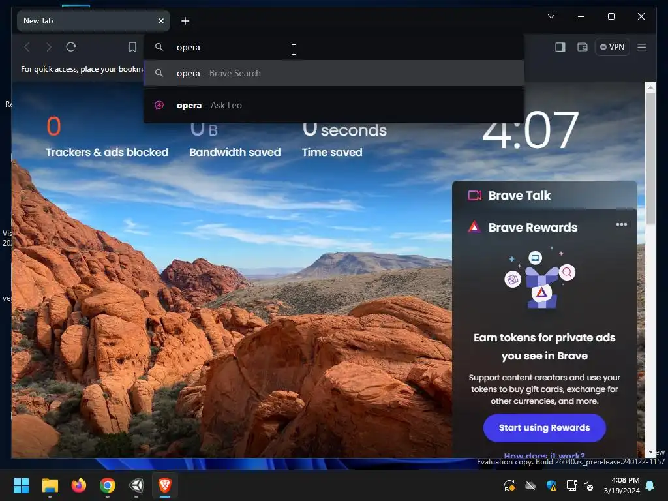Launch Google Chrome from the taskbar

108,485
